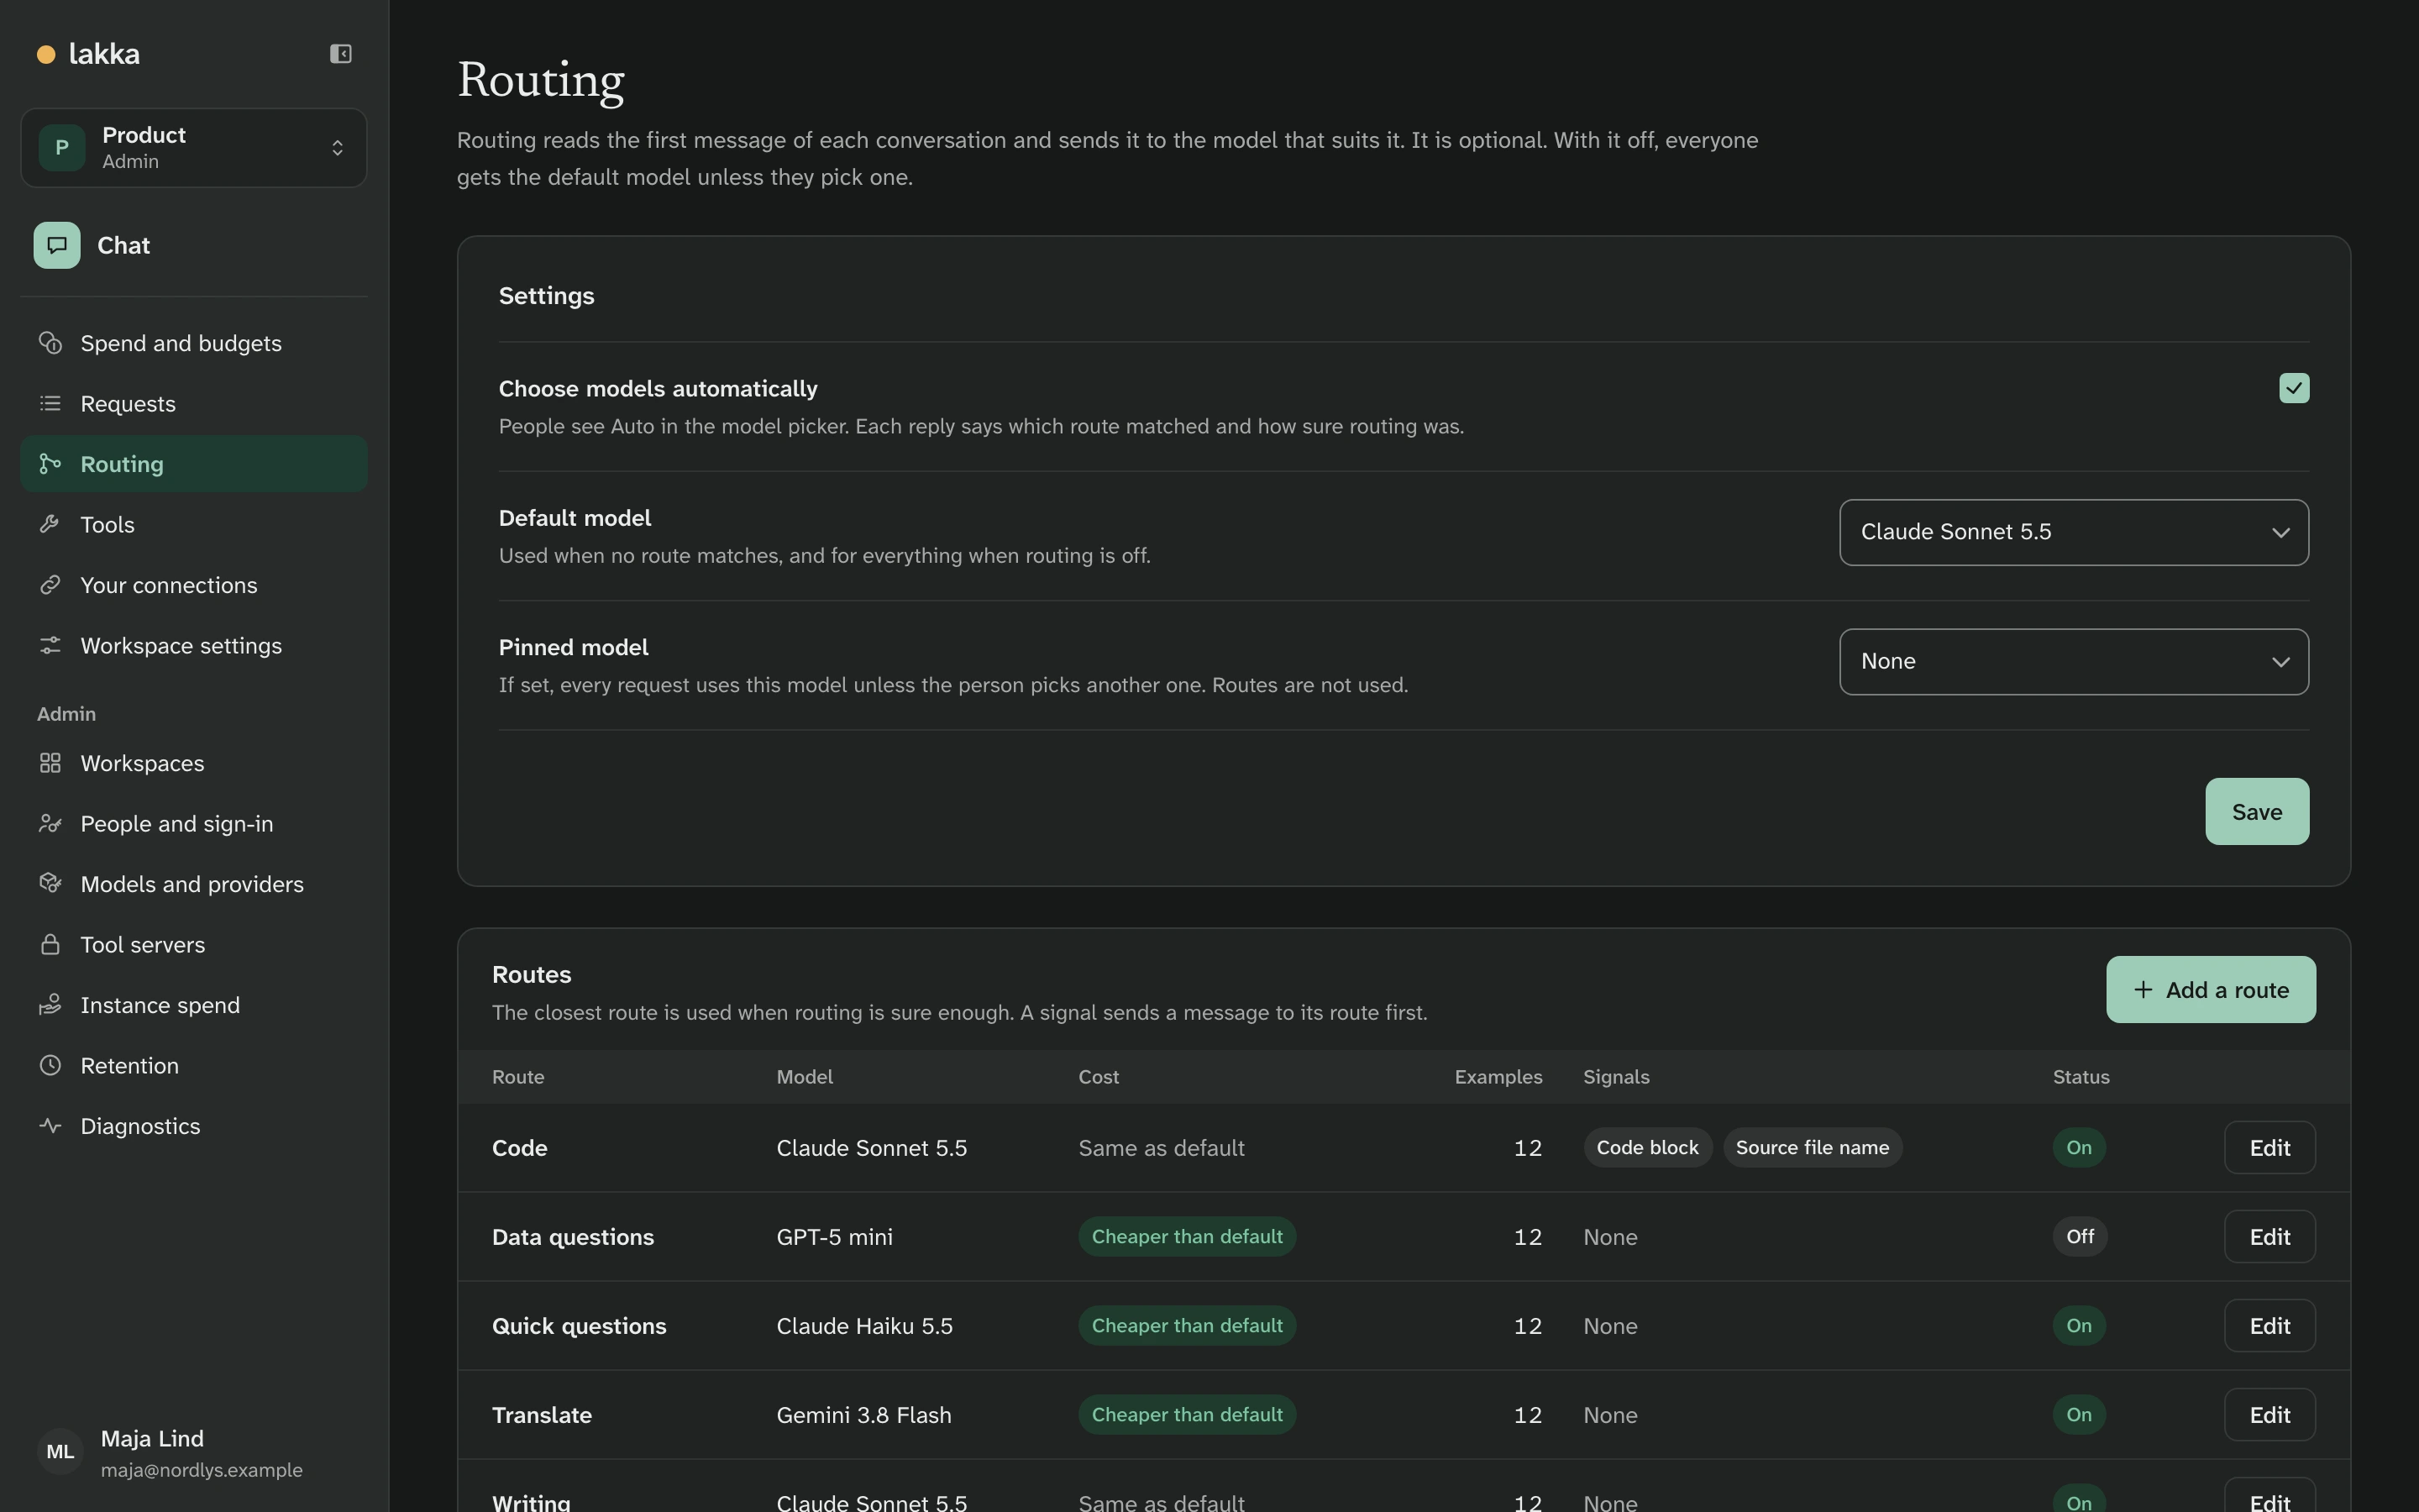The height and width of the screenshot is (1512, 2419).
Task: Open the Spend and budgets page
Action: click(194, 343)
